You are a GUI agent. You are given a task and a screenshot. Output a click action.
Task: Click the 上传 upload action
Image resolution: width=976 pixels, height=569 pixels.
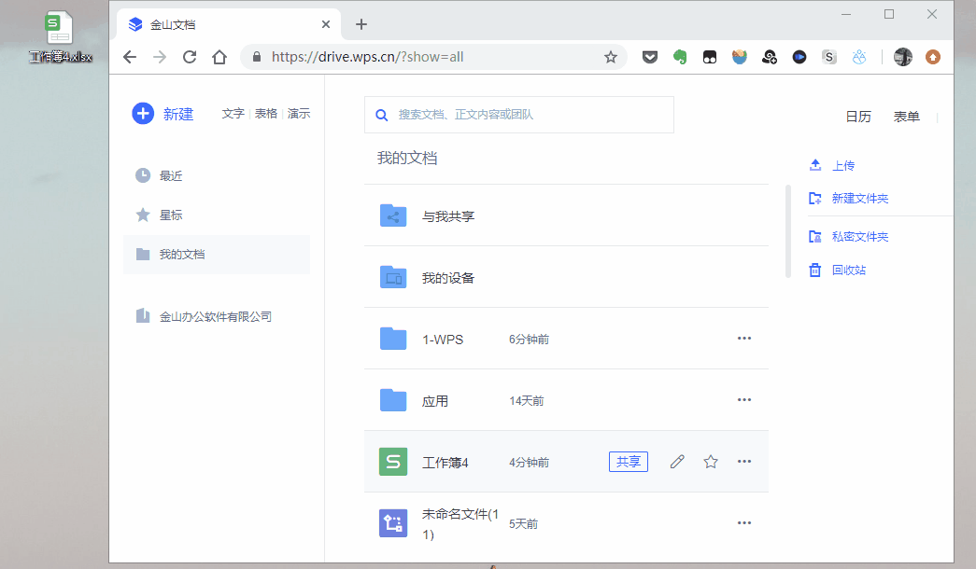click(x=831, y=165)
